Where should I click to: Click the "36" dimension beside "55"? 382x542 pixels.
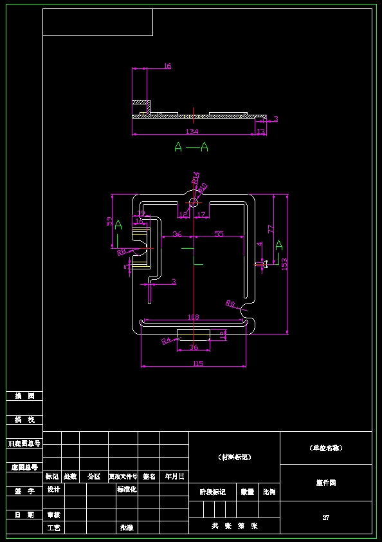tap(177, 234)
